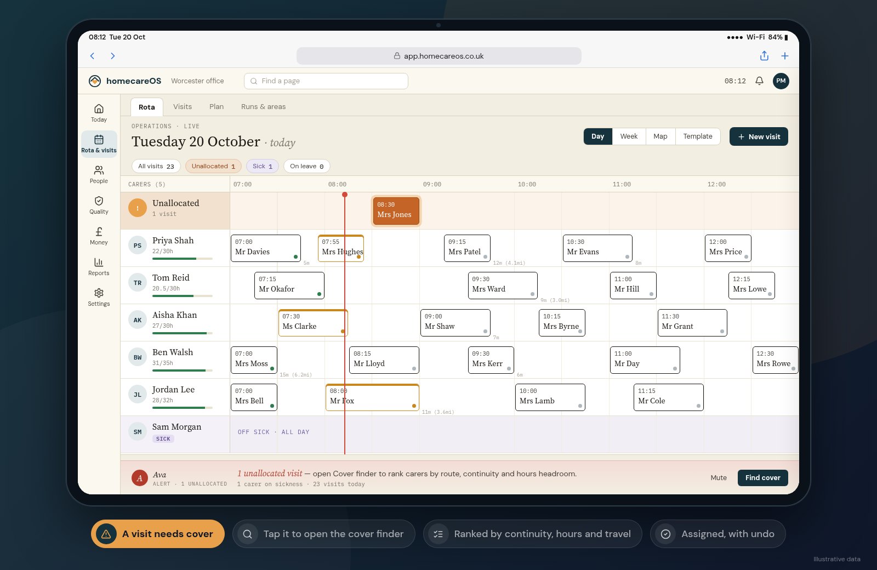Image resolution: width=877 pixels, height=570 pixels.
Task: Switch to Map view
Action: coord(660,136)
